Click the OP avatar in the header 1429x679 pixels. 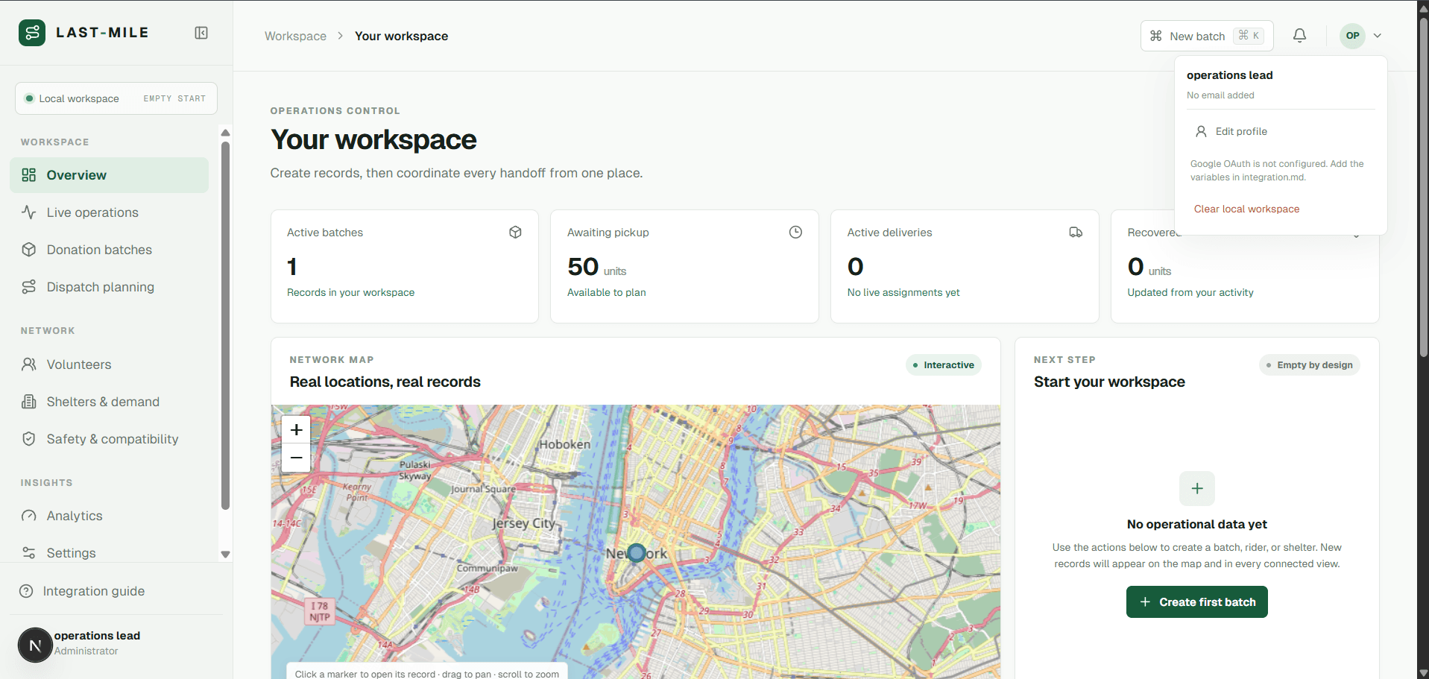pos(1352,36)
